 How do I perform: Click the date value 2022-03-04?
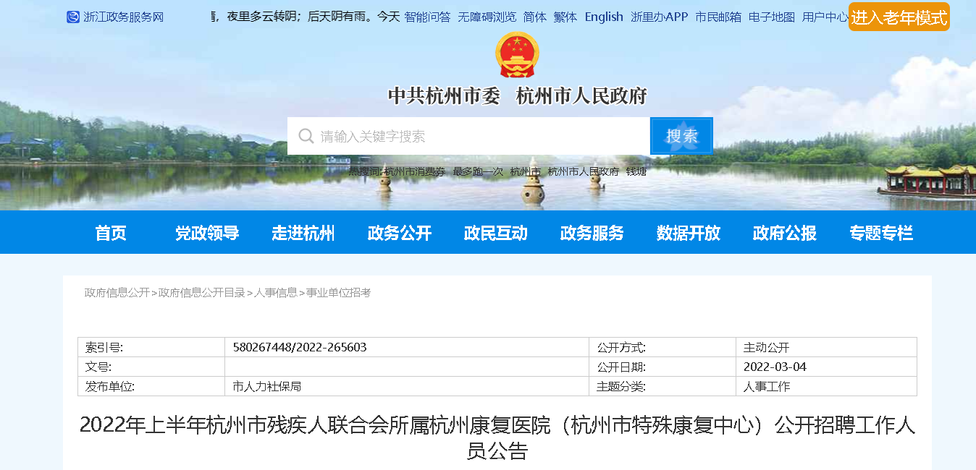(x=775, y=367)
